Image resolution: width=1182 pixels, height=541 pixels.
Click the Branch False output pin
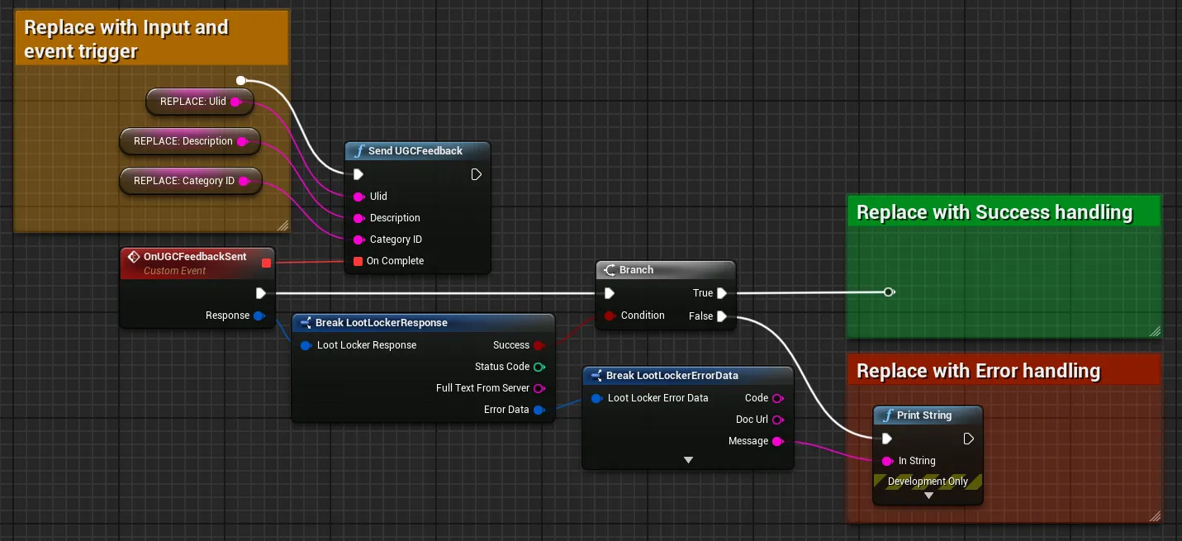(722, 316)
